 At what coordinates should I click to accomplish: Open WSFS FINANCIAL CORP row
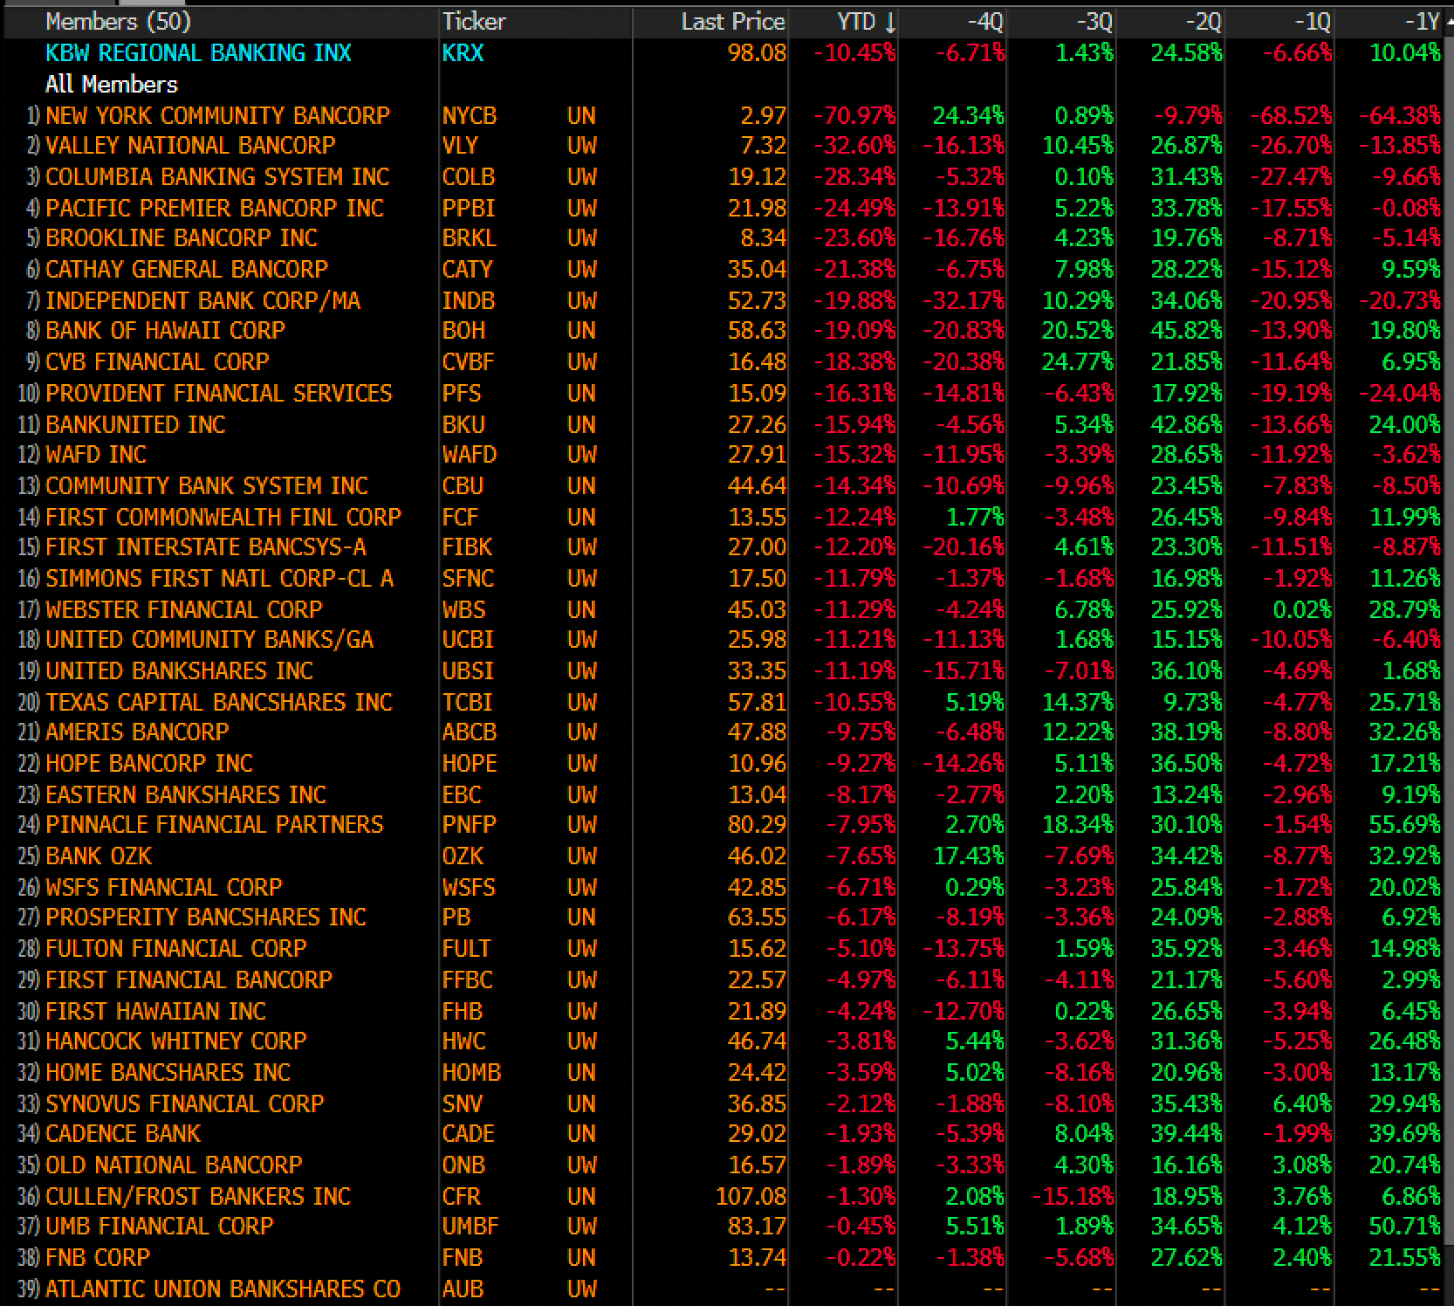pos(724,887)
